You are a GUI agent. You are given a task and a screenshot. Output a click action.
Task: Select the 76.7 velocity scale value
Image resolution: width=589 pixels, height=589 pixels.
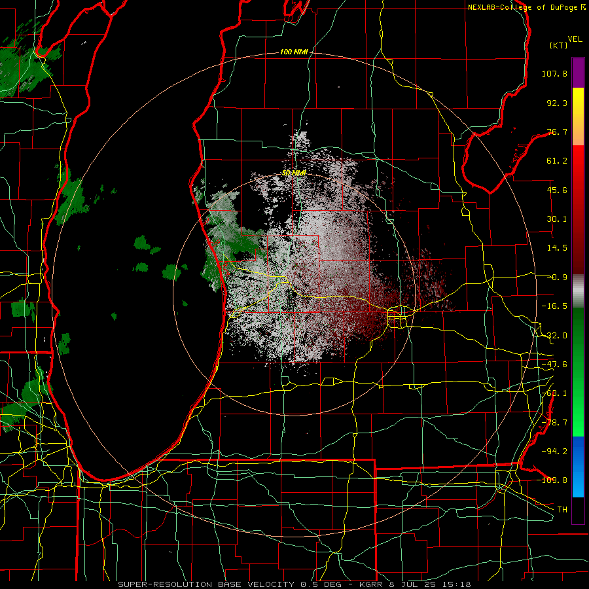pos(557,132)
